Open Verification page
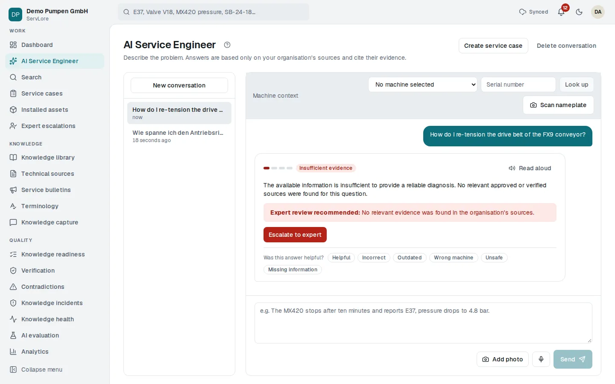 (55, 271)
